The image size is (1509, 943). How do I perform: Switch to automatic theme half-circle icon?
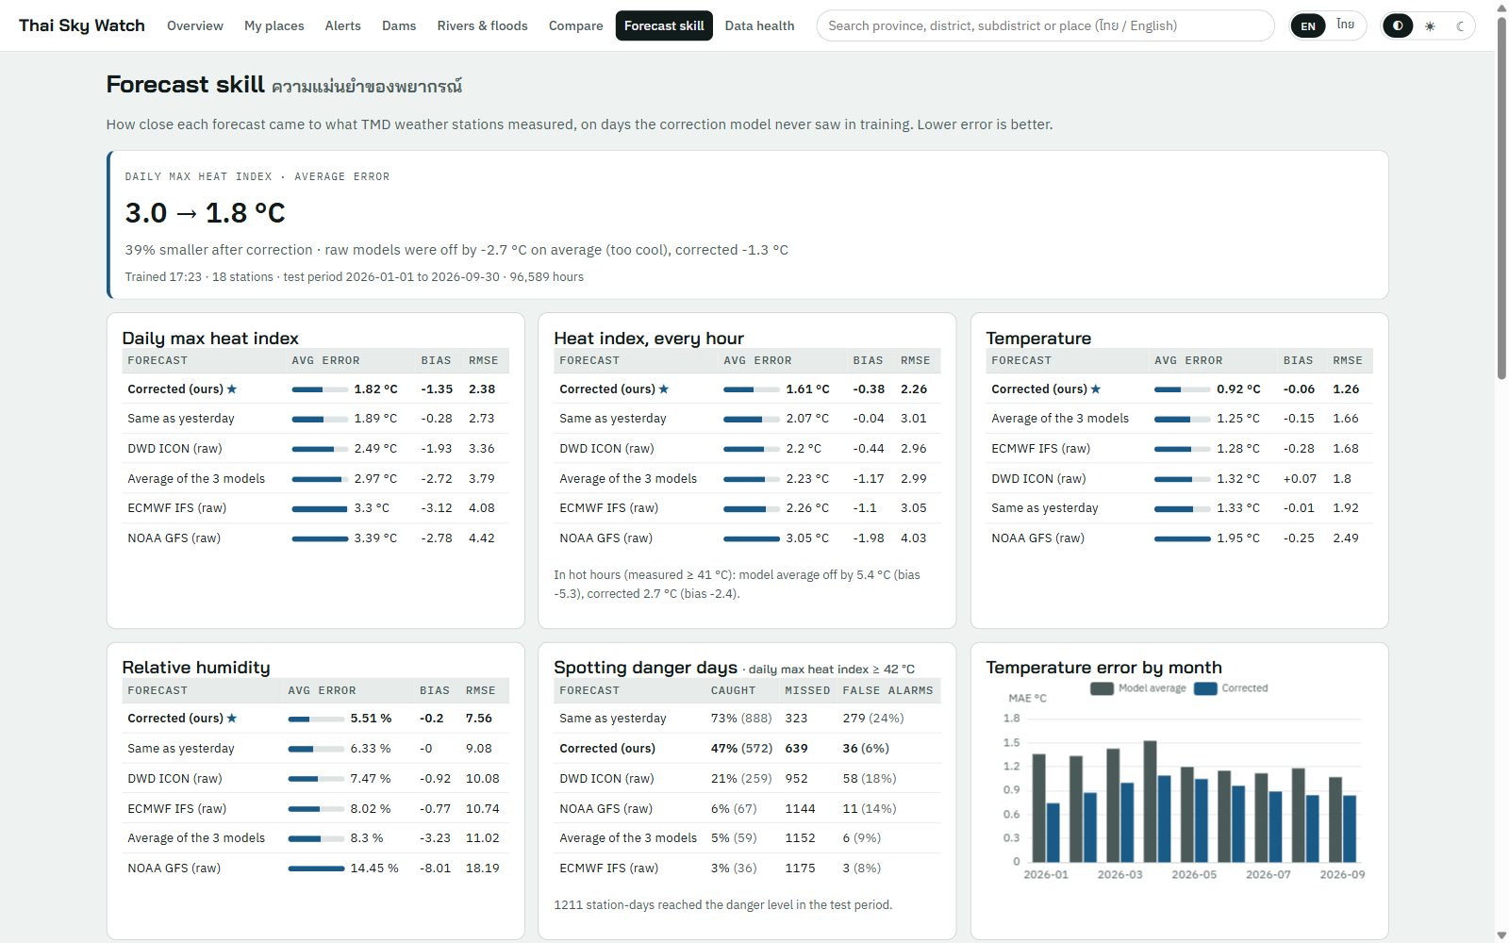[1398, 25]
